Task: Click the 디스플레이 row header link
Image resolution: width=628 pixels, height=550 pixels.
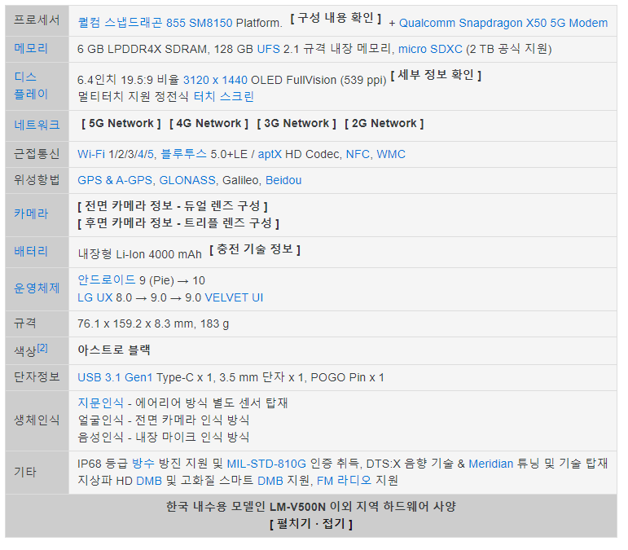Action: tap(31, 86)
